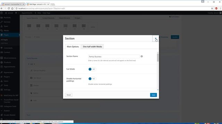
Task: Click the Update button behind the dialog
Action: (x=175, y=37)
